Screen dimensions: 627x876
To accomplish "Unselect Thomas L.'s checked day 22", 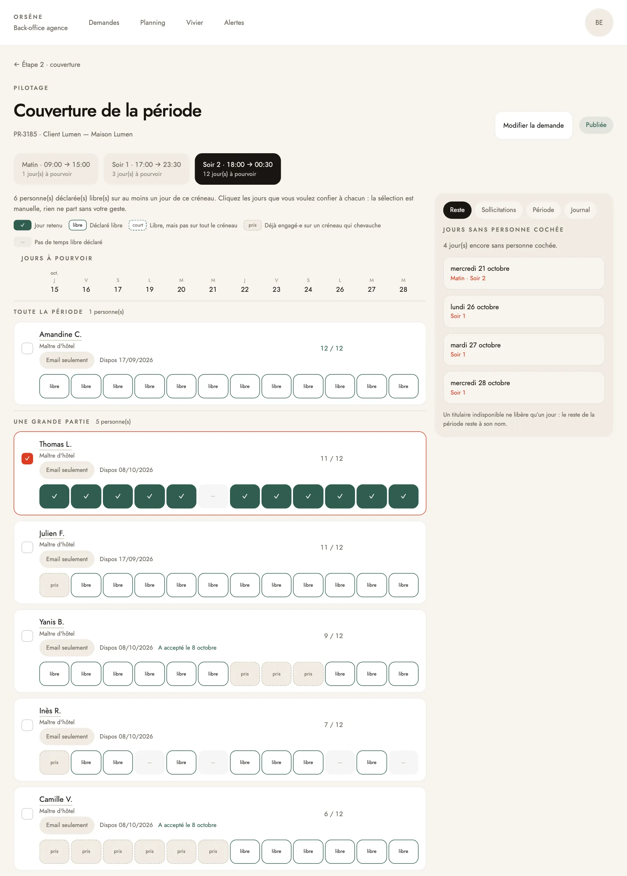I will pos(245,496).
